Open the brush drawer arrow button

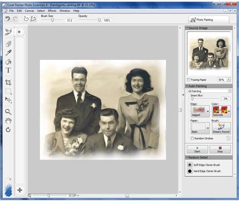coord(19,32)
